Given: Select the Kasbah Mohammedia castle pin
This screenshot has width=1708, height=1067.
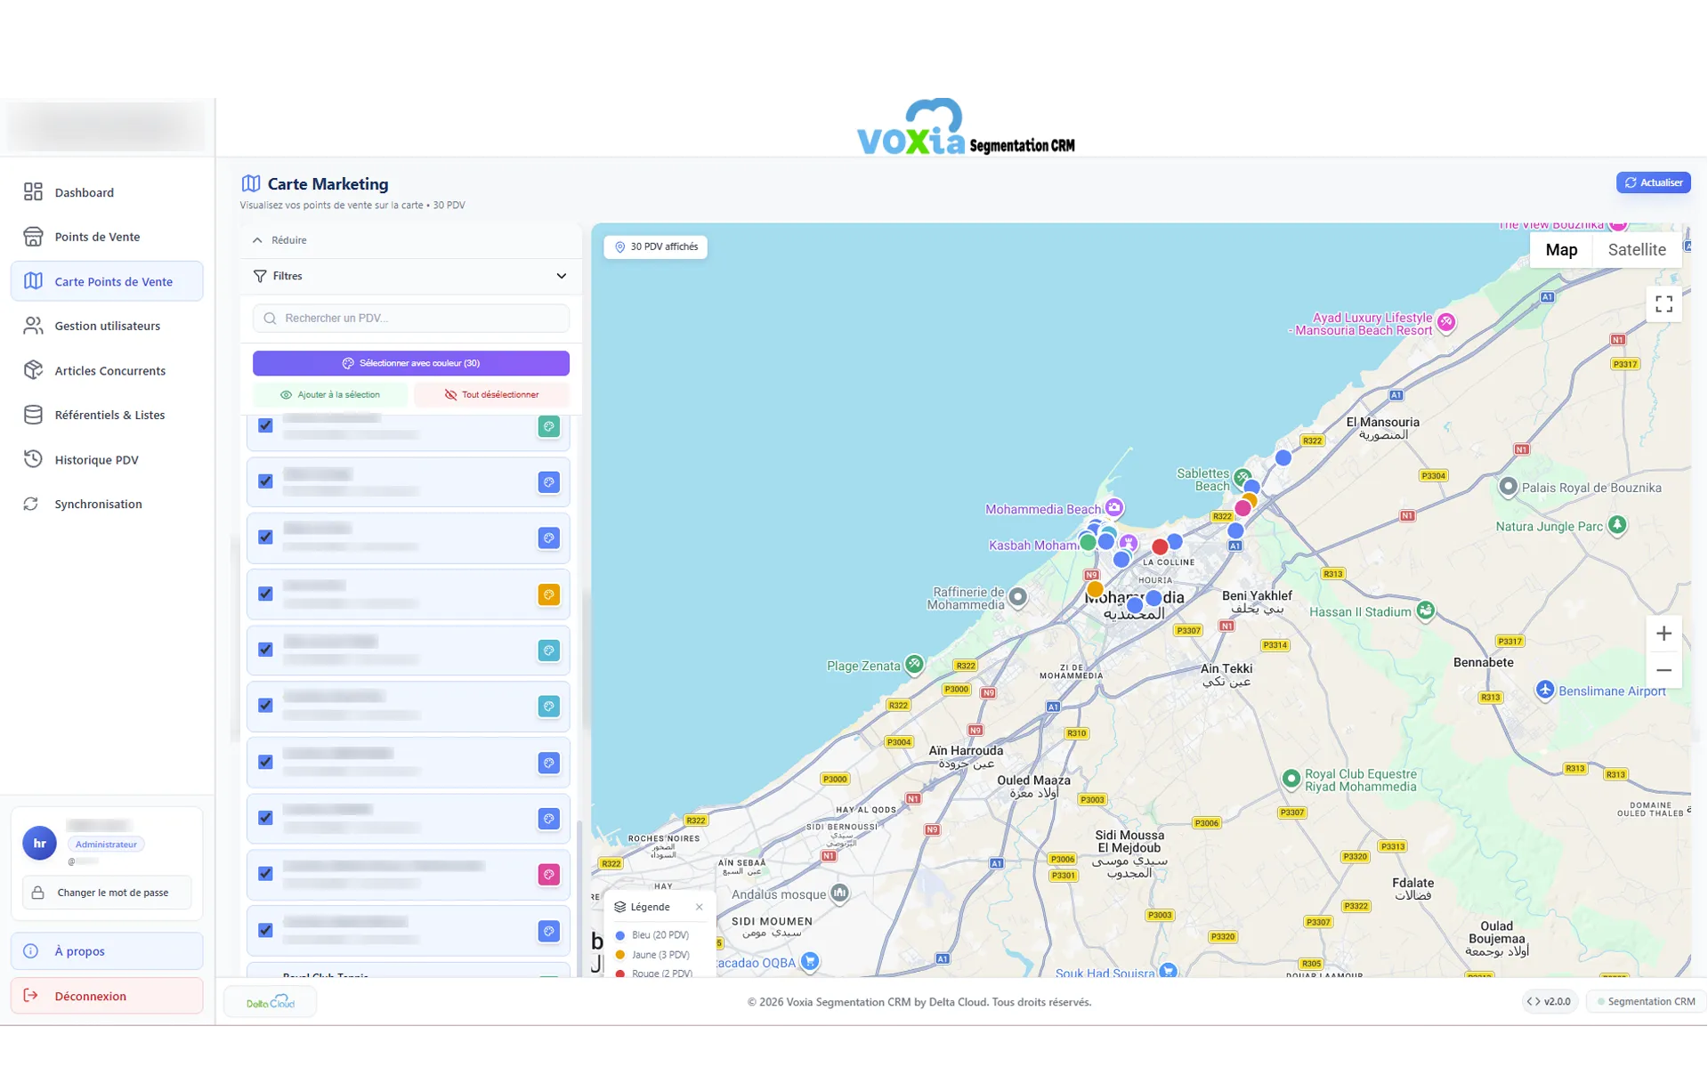Looking at the screenshot, I should tap(1129, 543).
